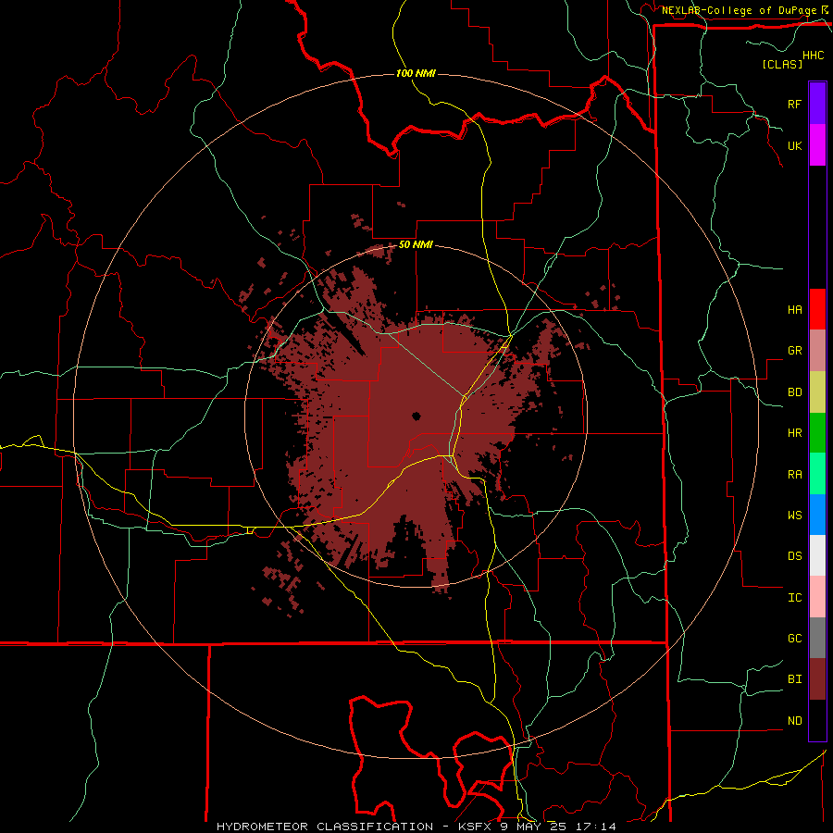Click the RF legend label
833x833 pixels.
pyautogui.click(x=794, y=104)
